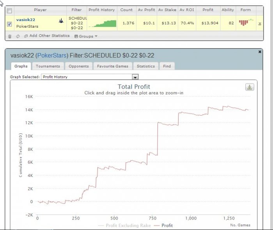
Task: Sort by the Player column header
Action: (40, 10)
